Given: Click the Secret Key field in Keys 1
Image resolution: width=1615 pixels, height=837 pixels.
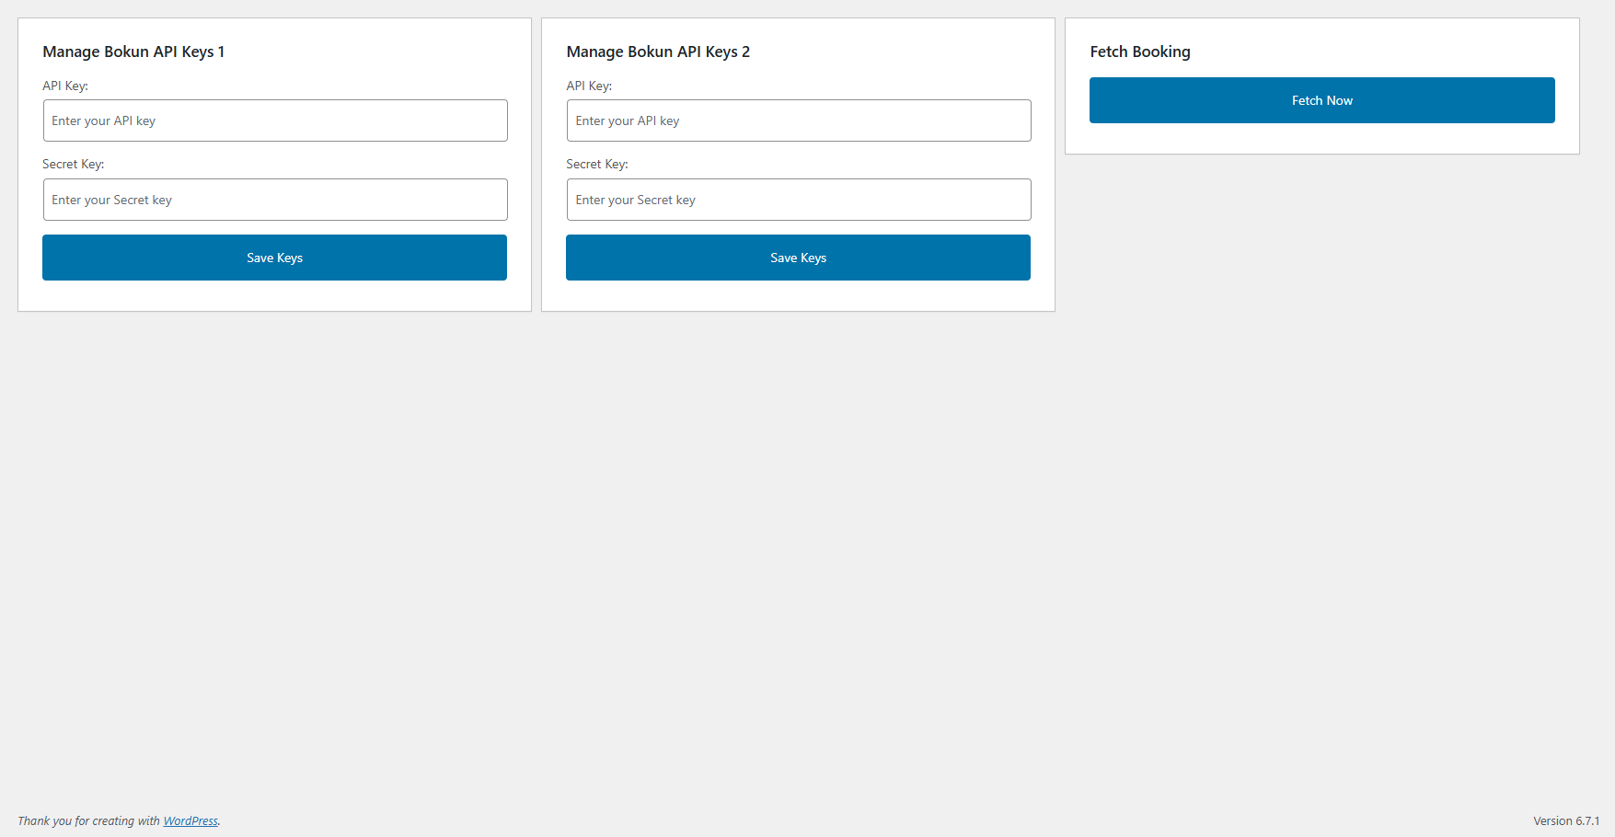Looking at the screenshot, I should pyautogui.click(x=275, y=200).
